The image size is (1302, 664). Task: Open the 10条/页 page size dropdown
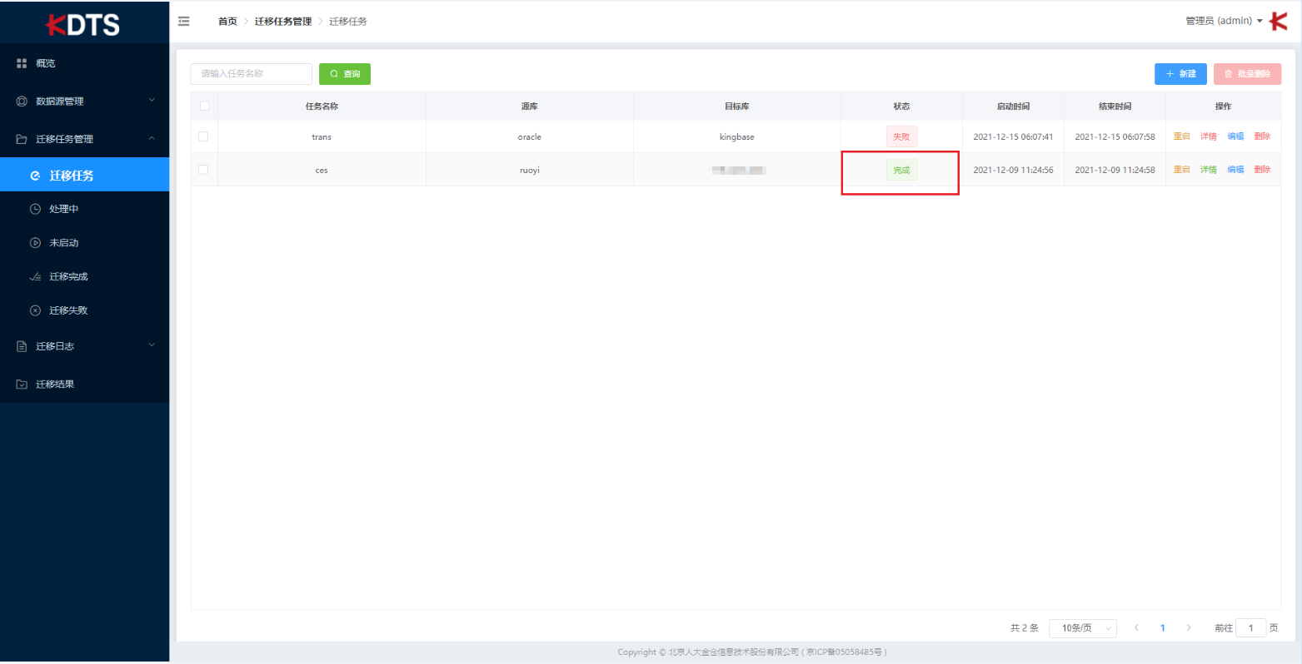(1083, 628)
